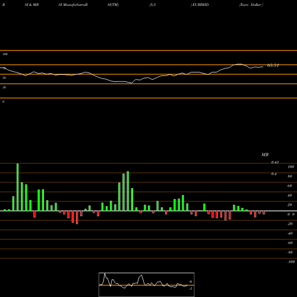This screenshot has height=297, width=297.
Task: Click the -100 label on histogram right axis
Action: (291, 262)
